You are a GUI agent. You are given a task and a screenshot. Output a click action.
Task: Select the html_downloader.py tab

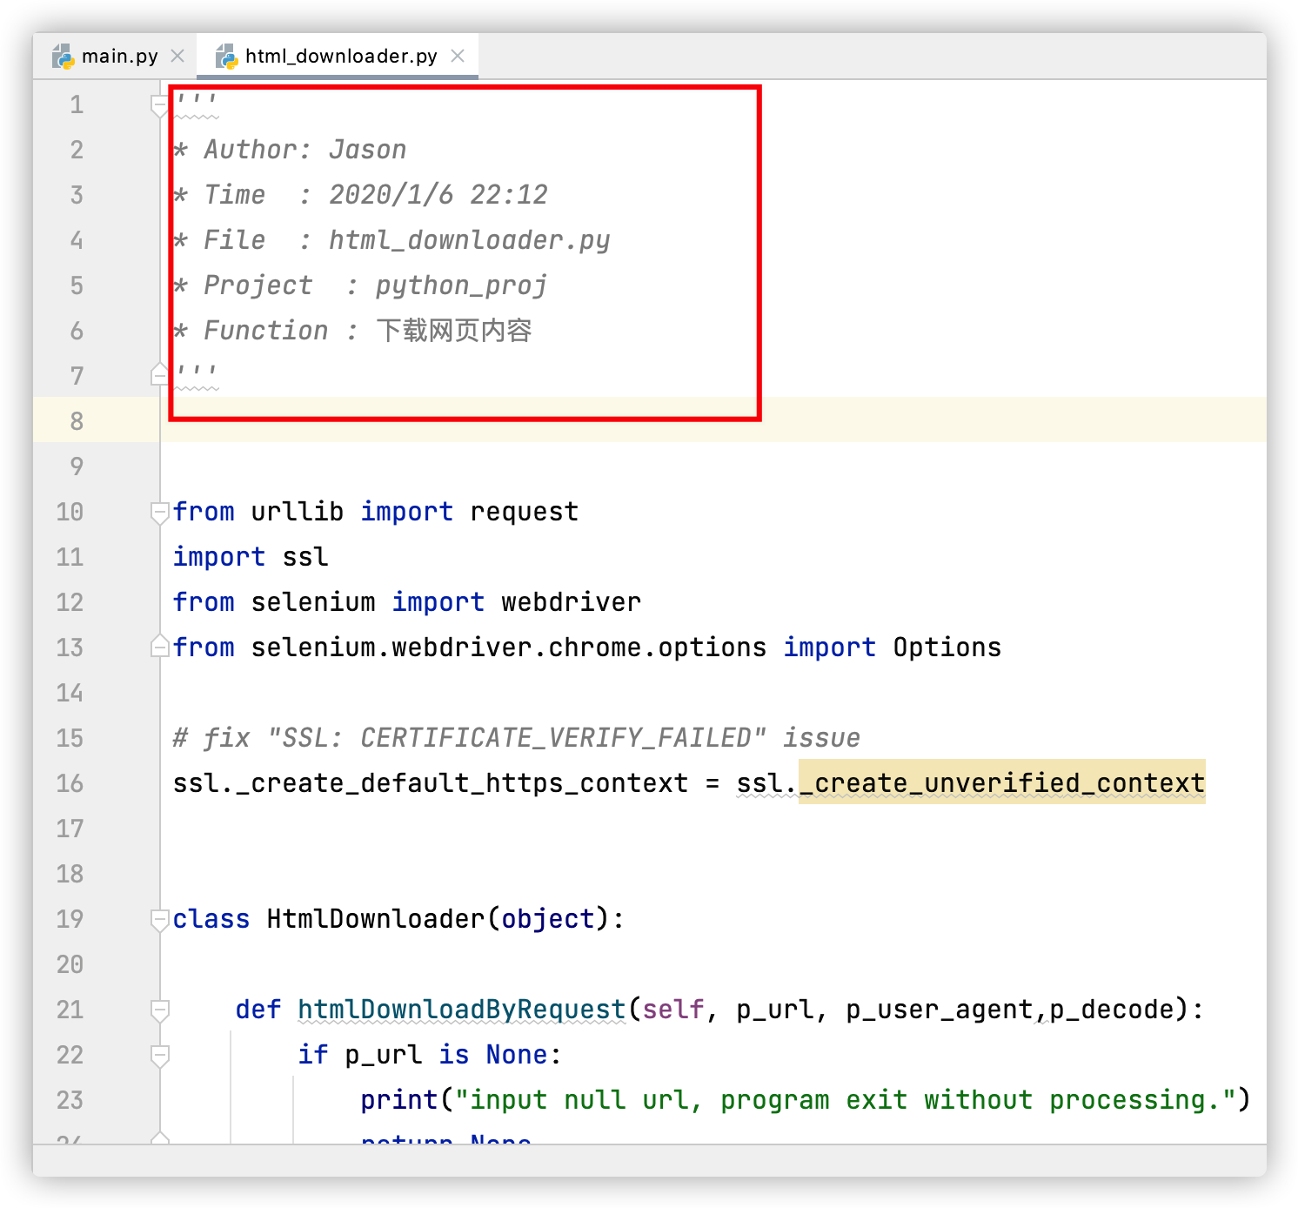[341, 57]
